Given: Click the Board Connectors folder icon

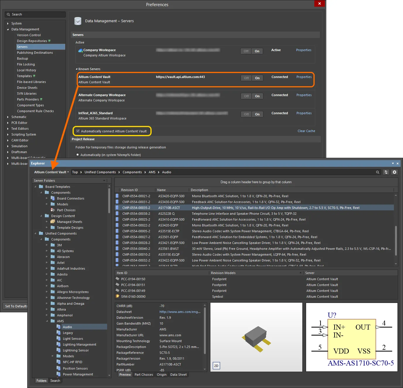Looking at the screenshot, I should point(53,198).
